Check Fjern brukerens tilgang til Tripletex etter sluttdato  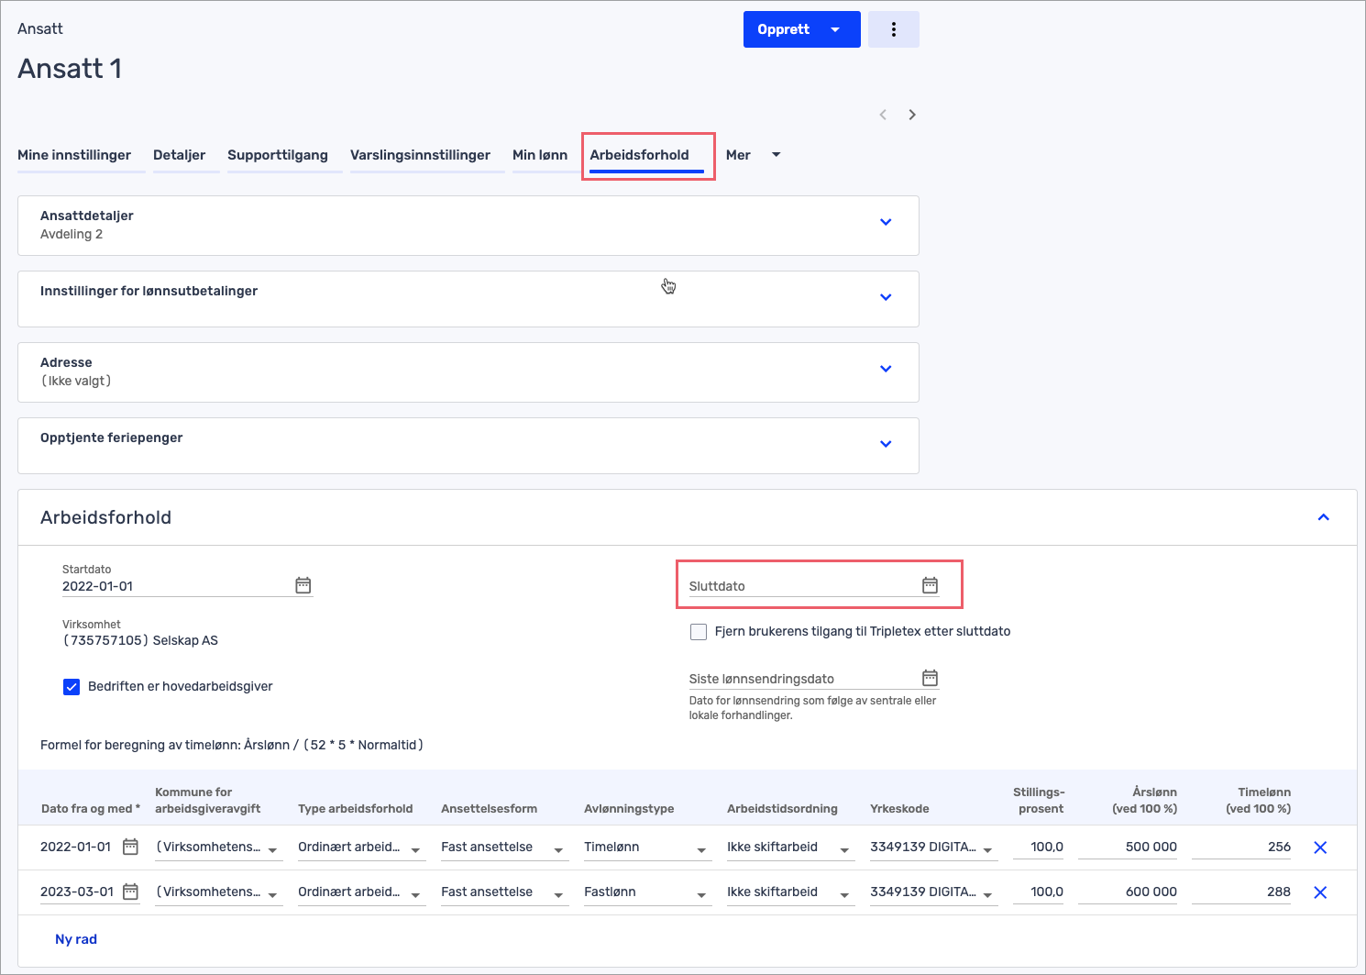coord(699,632)
